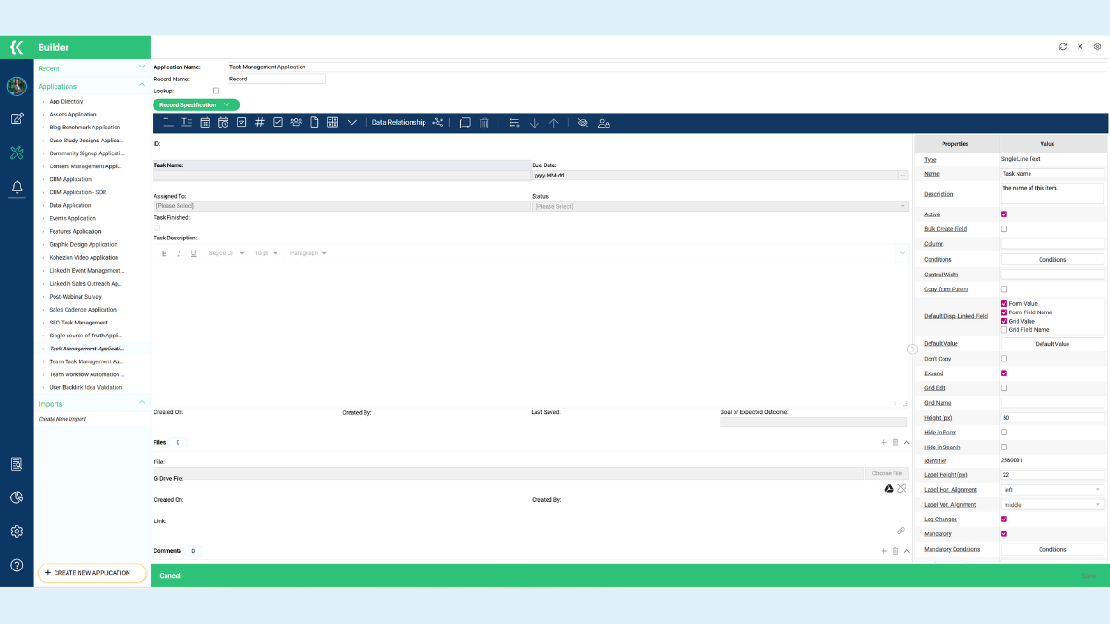The image size is (1110, 624).
Task: Click the refresh icon at top right
Action: pyautogui.click(x=1063, y=46)
